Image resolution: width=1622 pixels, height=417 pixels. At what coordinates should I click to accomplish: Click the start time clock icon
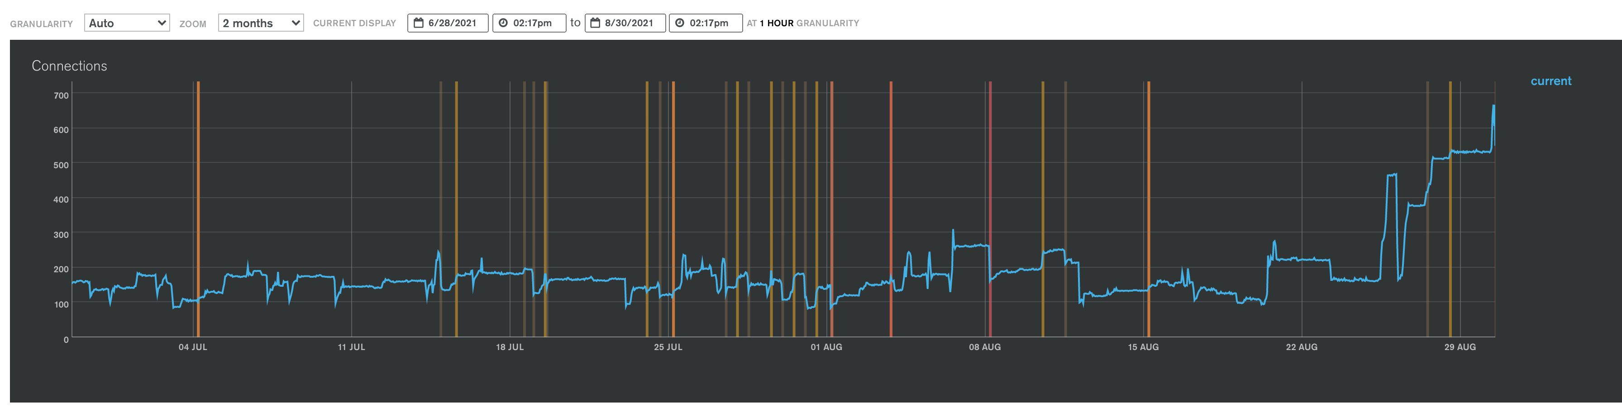click(503, 23)
